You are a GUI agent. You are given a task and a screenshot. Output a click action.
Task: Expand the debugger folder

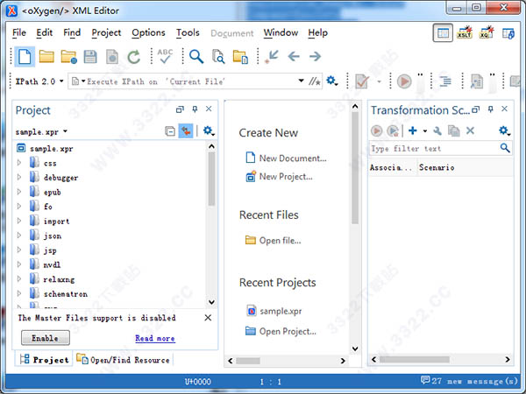(x=19, y=177)
